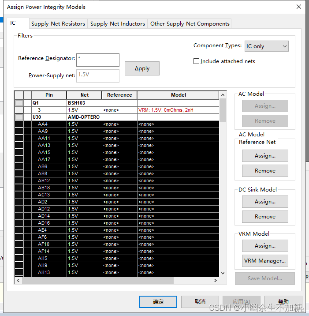Select the AMD-OPTERO part name cell
This screenshot has height=316, width=309.
click(84, 117)
